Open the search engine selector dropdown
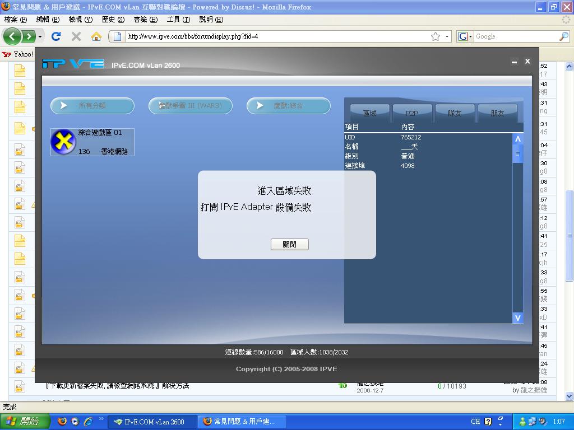574x430 pixels. pos(470,36)
